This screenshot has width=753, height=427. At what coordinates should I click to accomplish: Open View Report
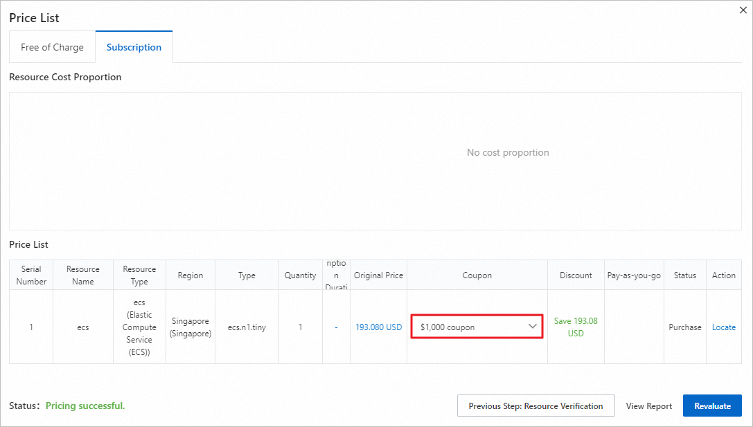tap(649, 406)
